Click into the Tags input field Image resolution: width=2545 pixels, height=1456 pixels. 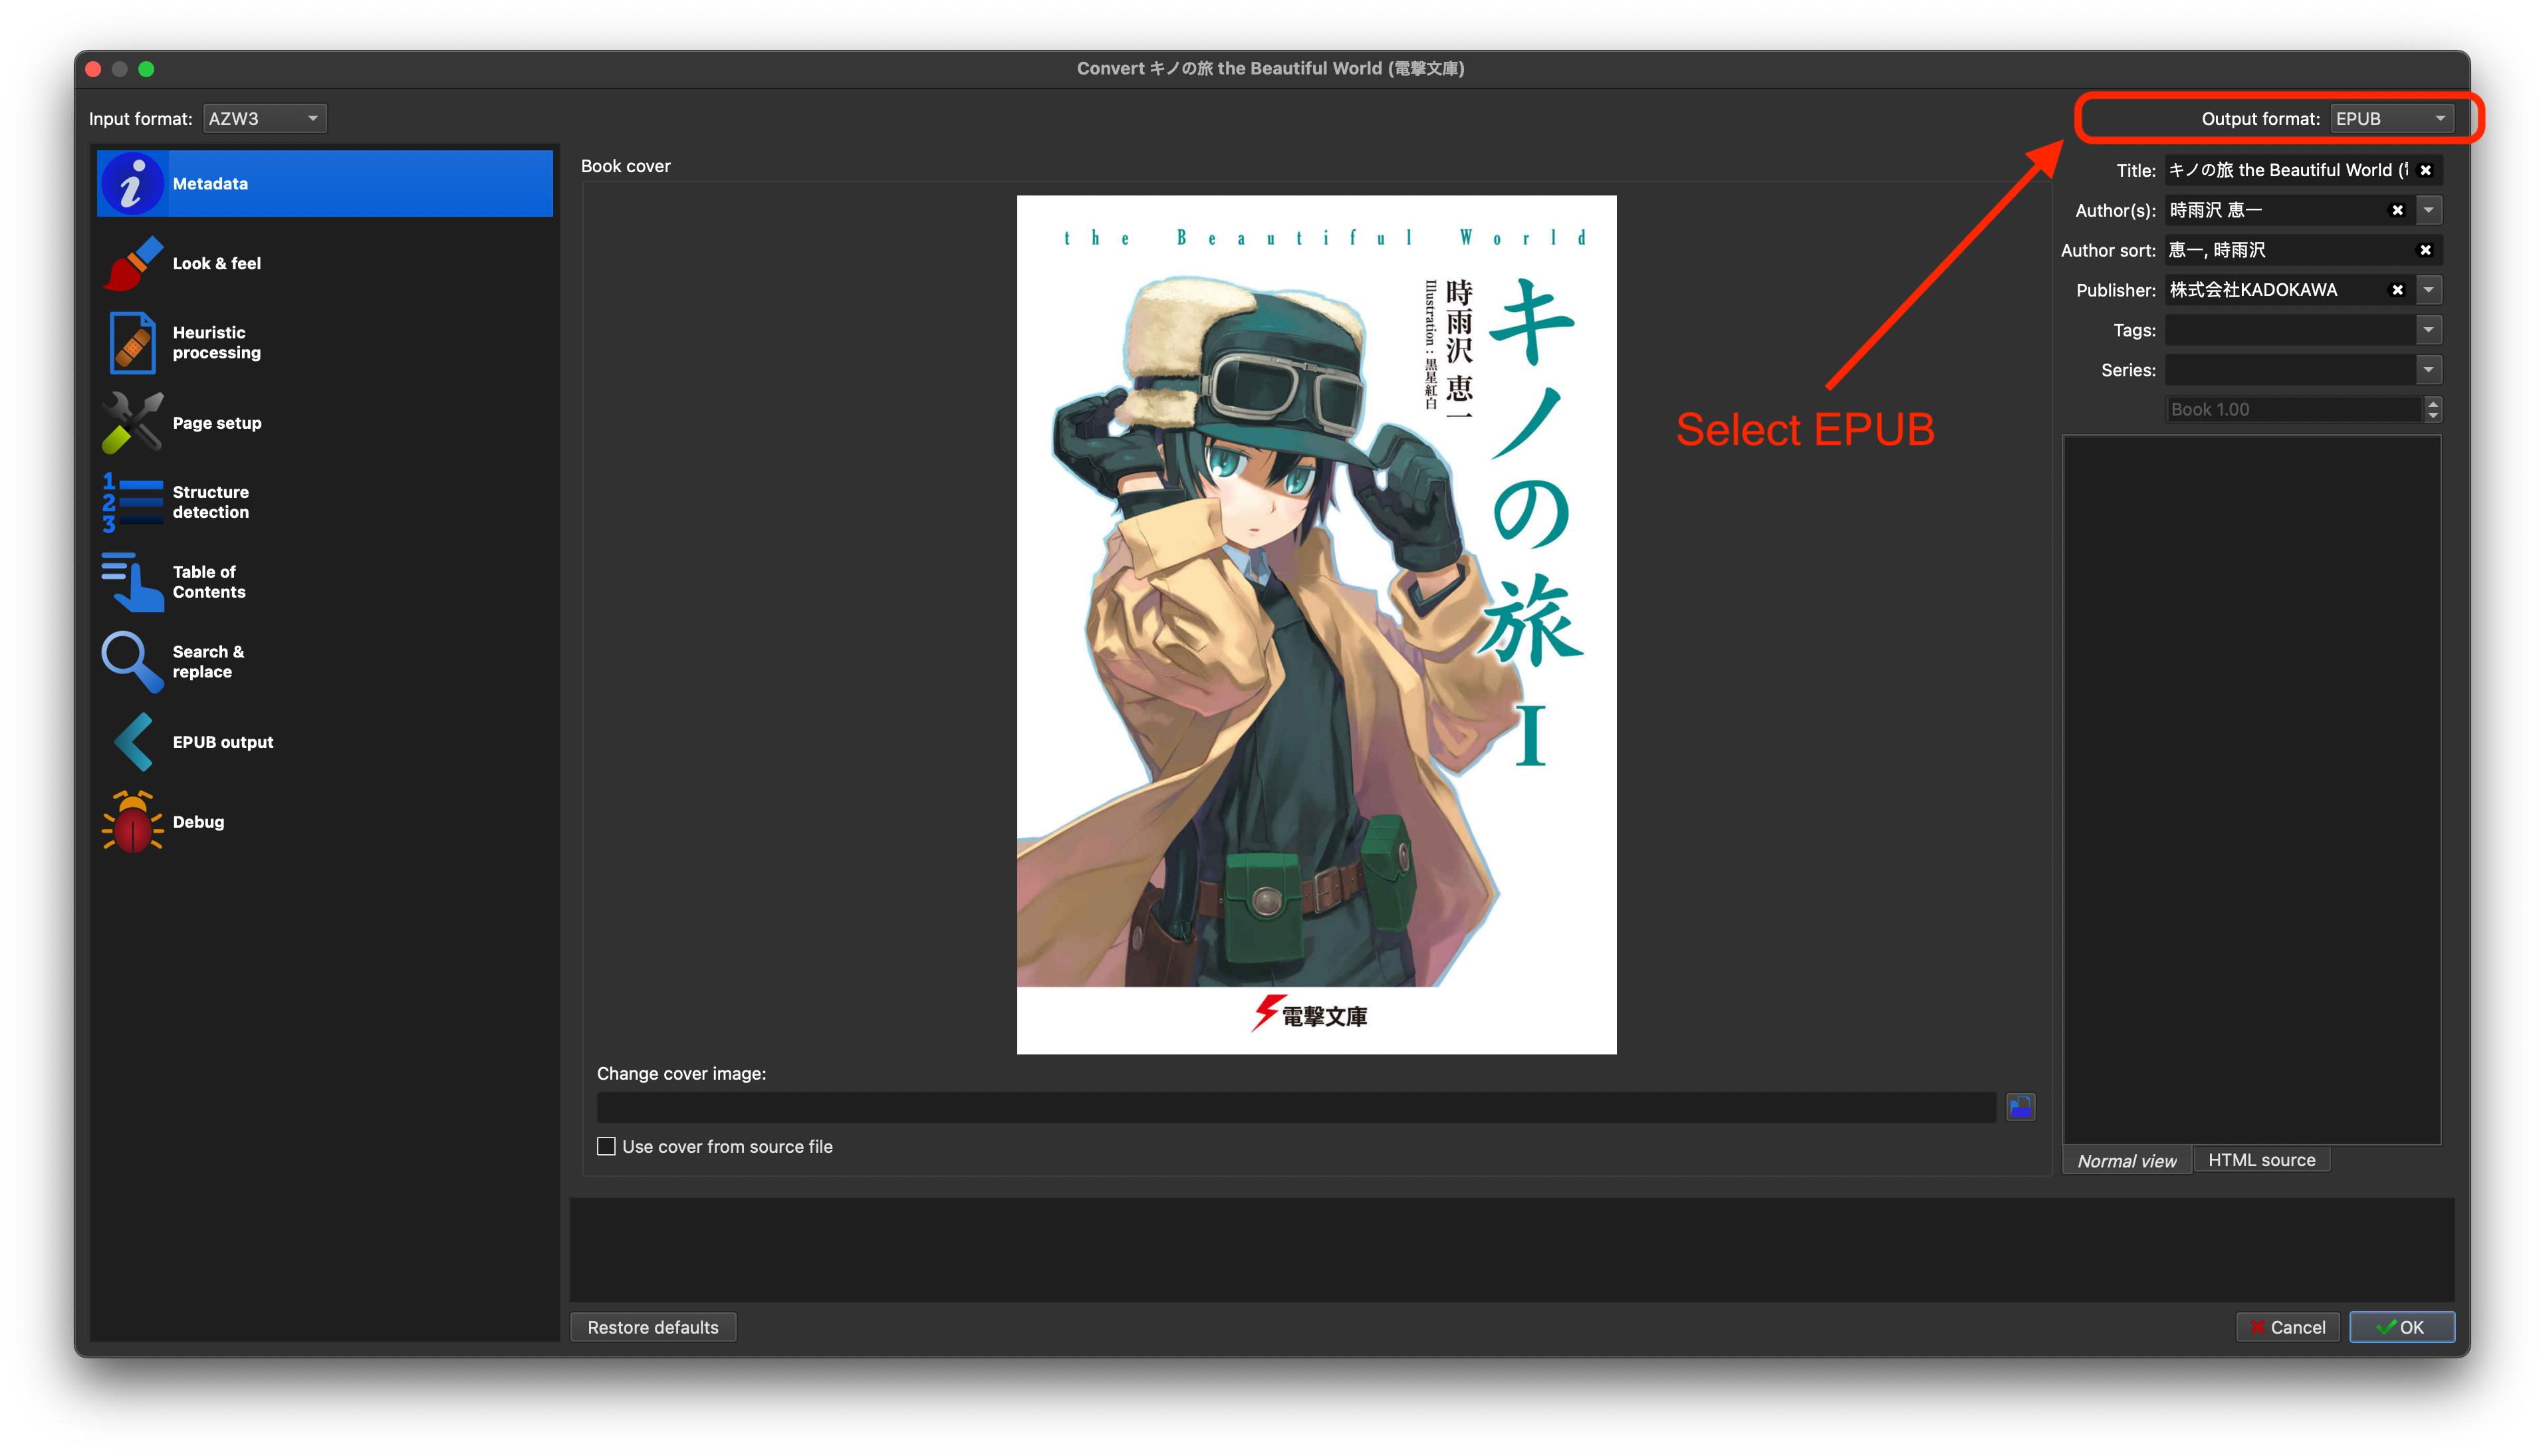tap(2290, 330)
